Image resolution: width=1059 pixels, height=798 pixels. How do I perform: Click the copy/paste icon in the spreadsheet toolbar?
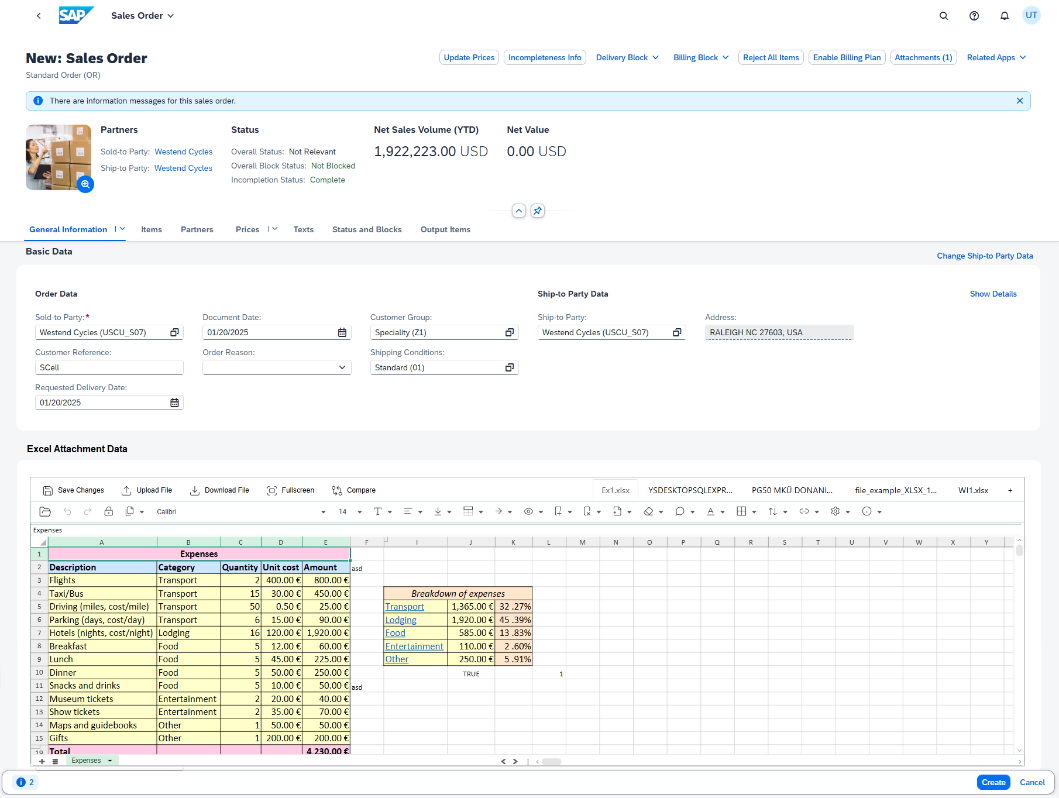click(130, 511)
